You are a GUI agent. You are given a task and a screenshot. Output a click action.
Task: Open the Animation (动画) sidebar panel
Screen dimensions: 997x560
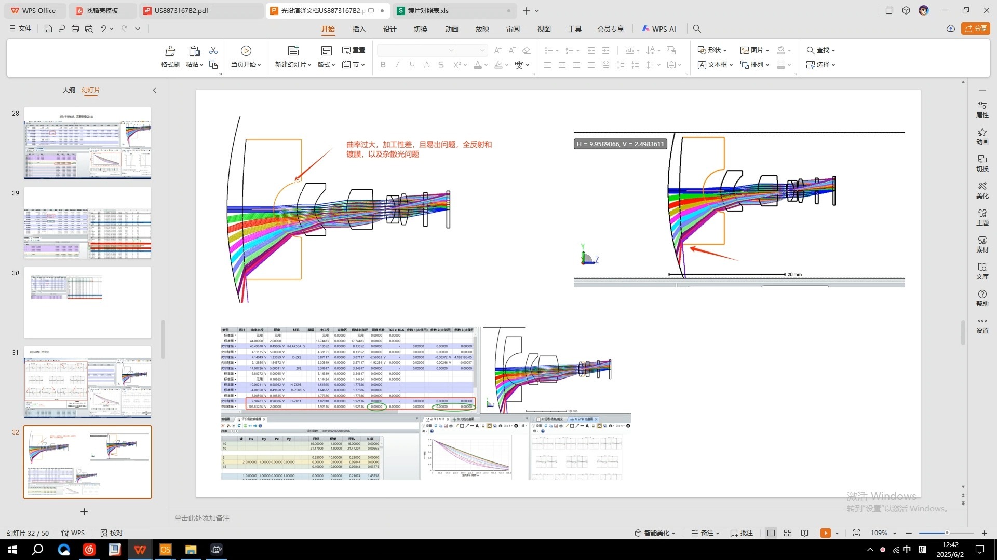click(982, 136)
